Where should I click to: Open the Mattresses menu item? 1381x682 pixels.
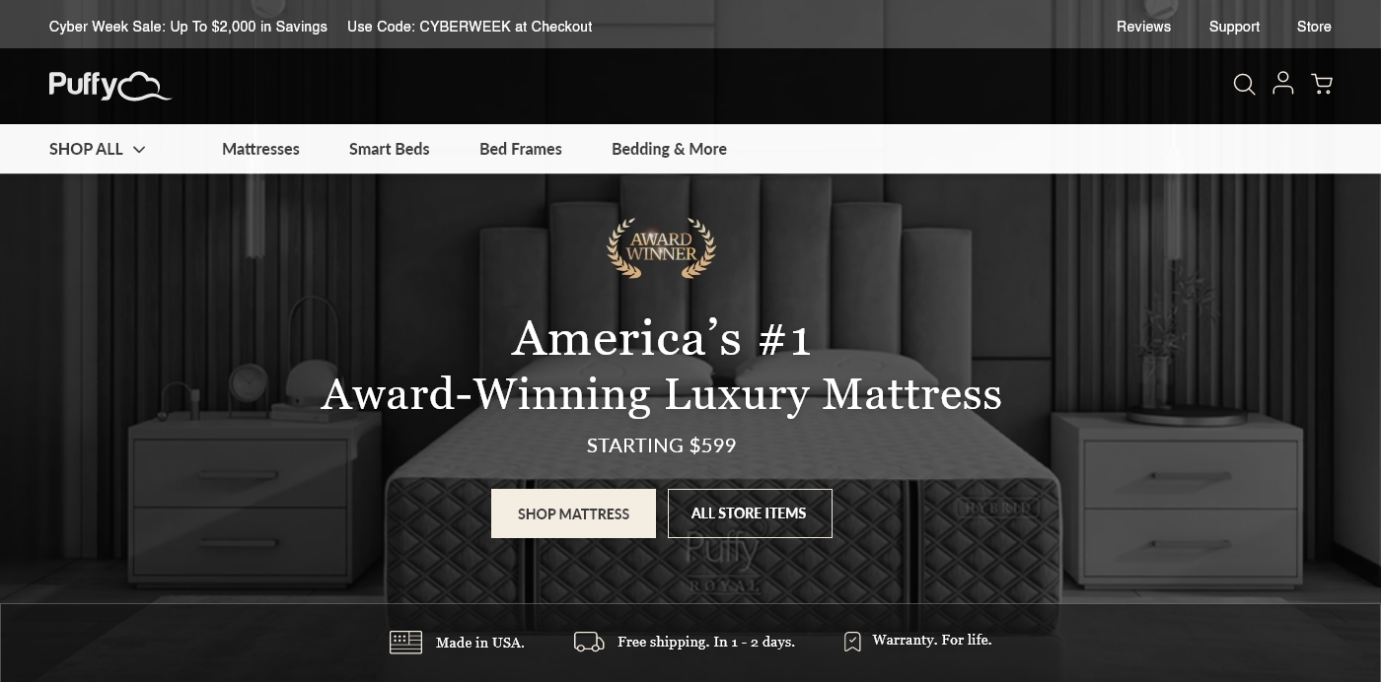[x=260, y=149]
